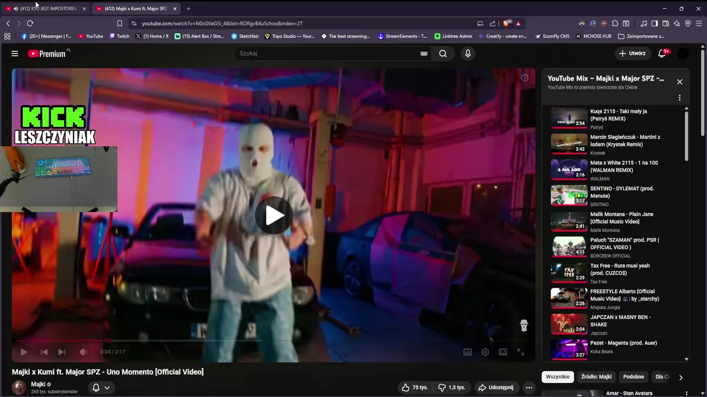
Task: Open the playlist three-dot options menu
Action: point(679,98)
